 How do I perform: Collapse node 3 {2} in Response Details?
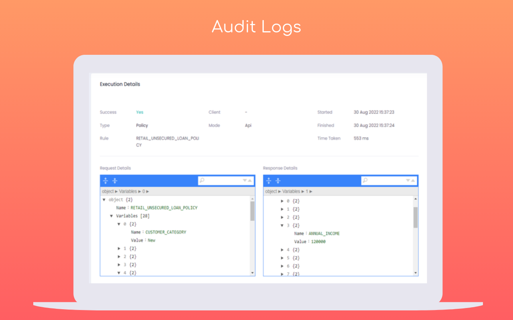[x=282, y=225]
